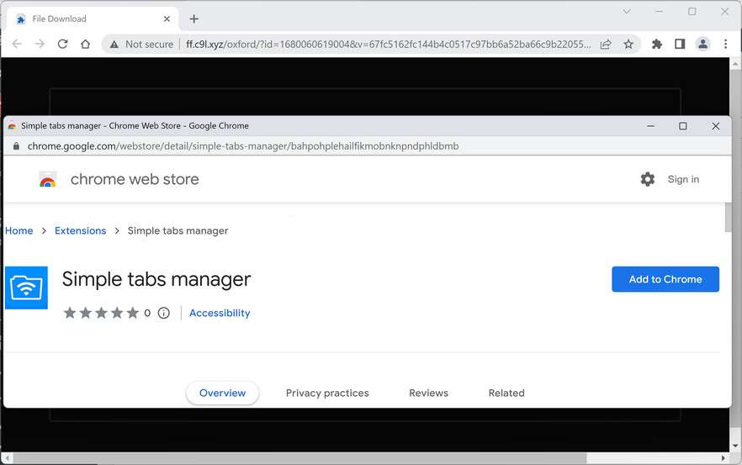Image resolution: width=742 pixels, height=465 pixels.
Task: Open Chrome's three-dot menu
Action: pyautogui.click(x=725, y=44)
